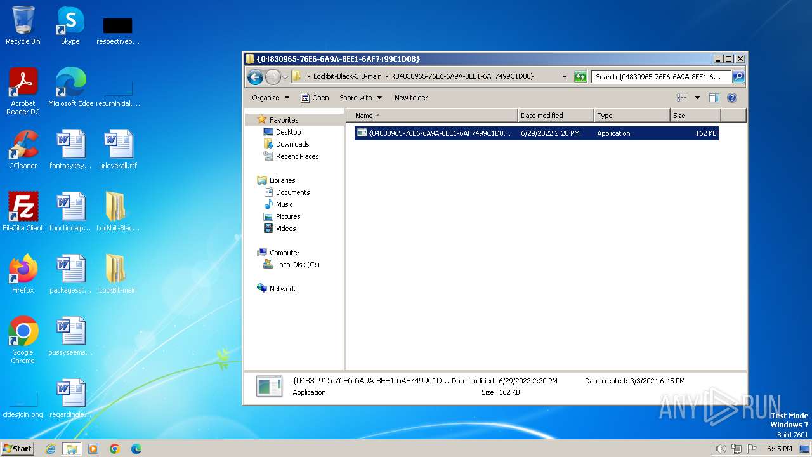The height and width of the screenshot is (457, 812).
Task: Launch Google Chrome desktop shortcut
Action: (x=23, y=340)
